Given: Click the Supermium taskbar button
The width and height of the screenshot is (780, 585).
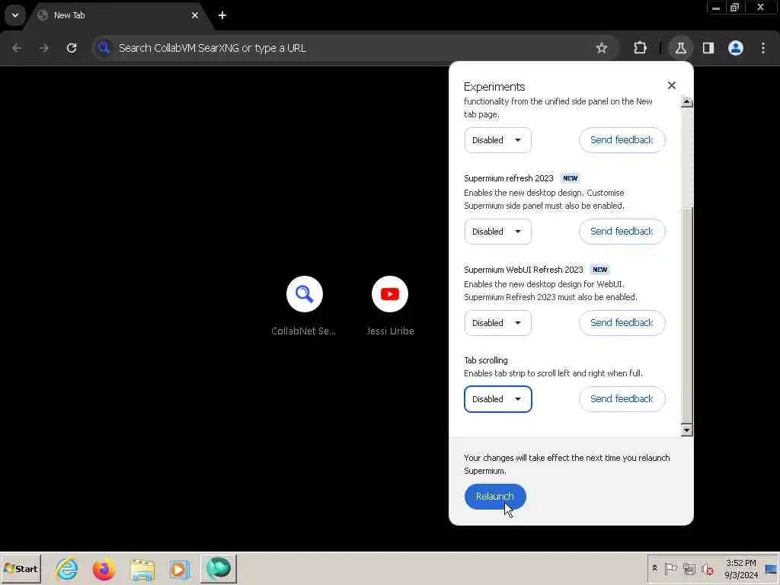Looking at the screenshot, I should [219, 569].
